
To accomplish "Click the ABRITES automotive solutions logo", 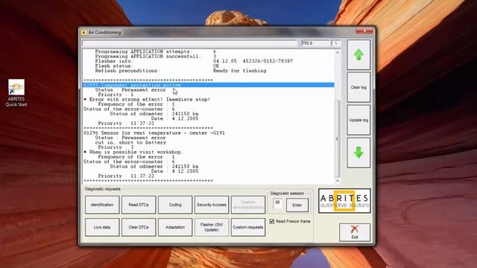I will [x=344, y=201].
